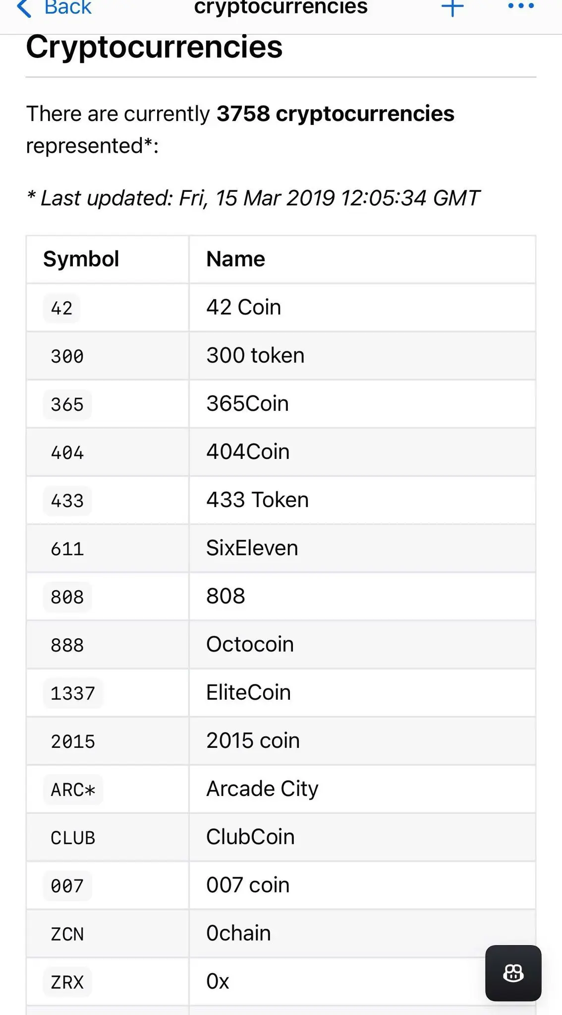Select the 1337 symbol code
This screenshot has width=562, height=1015.
coord(73,693)
